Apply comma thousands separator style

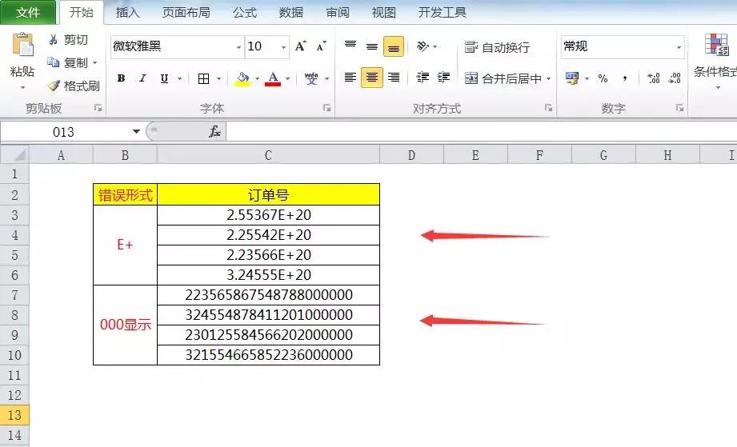pyautogui.click(x=625, y=78)
